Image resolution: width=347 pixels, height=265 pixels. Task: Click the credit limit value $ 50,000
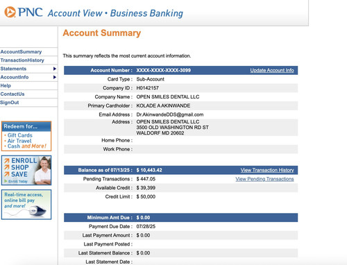point(146,197)
